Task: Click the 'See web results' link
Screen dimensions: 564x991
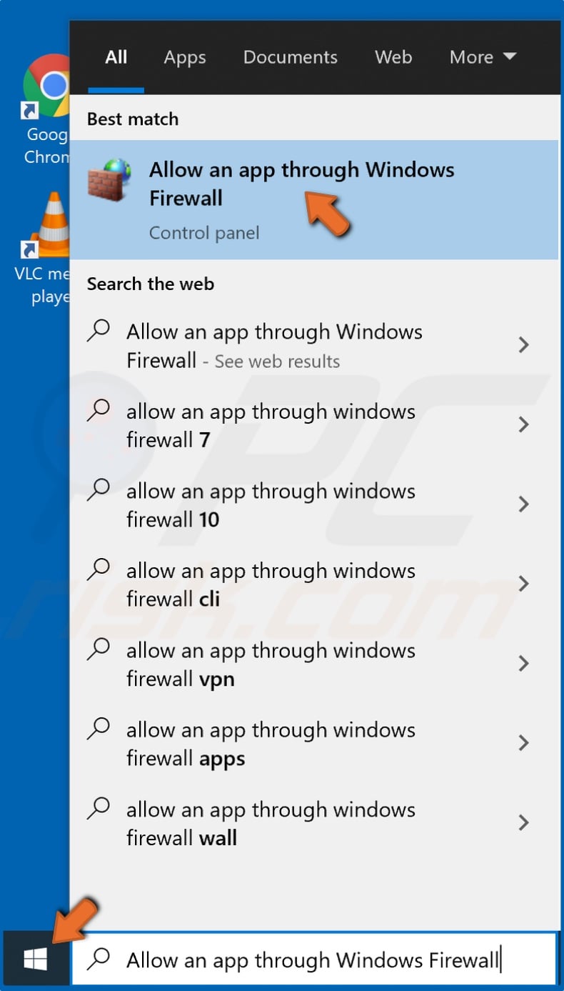Action: (x=276, y=362)
